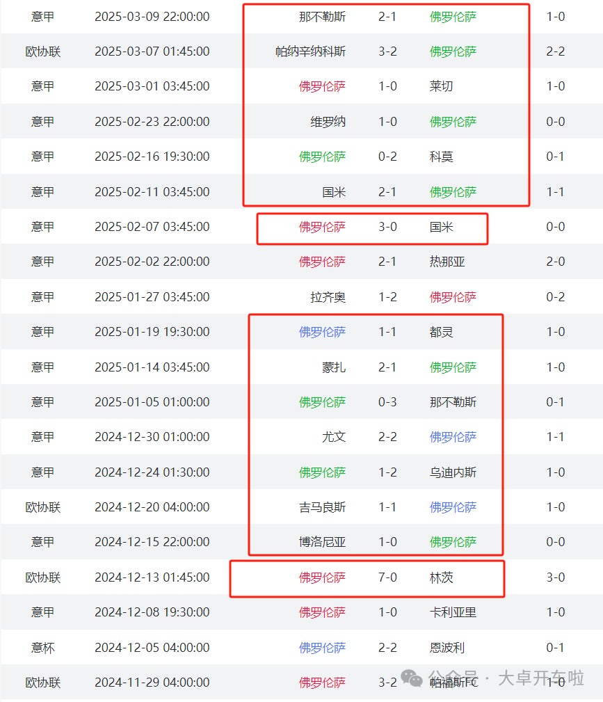603x702 pixels.
Task: Open 吉马良斯 team link
Action: pos(322,506)
